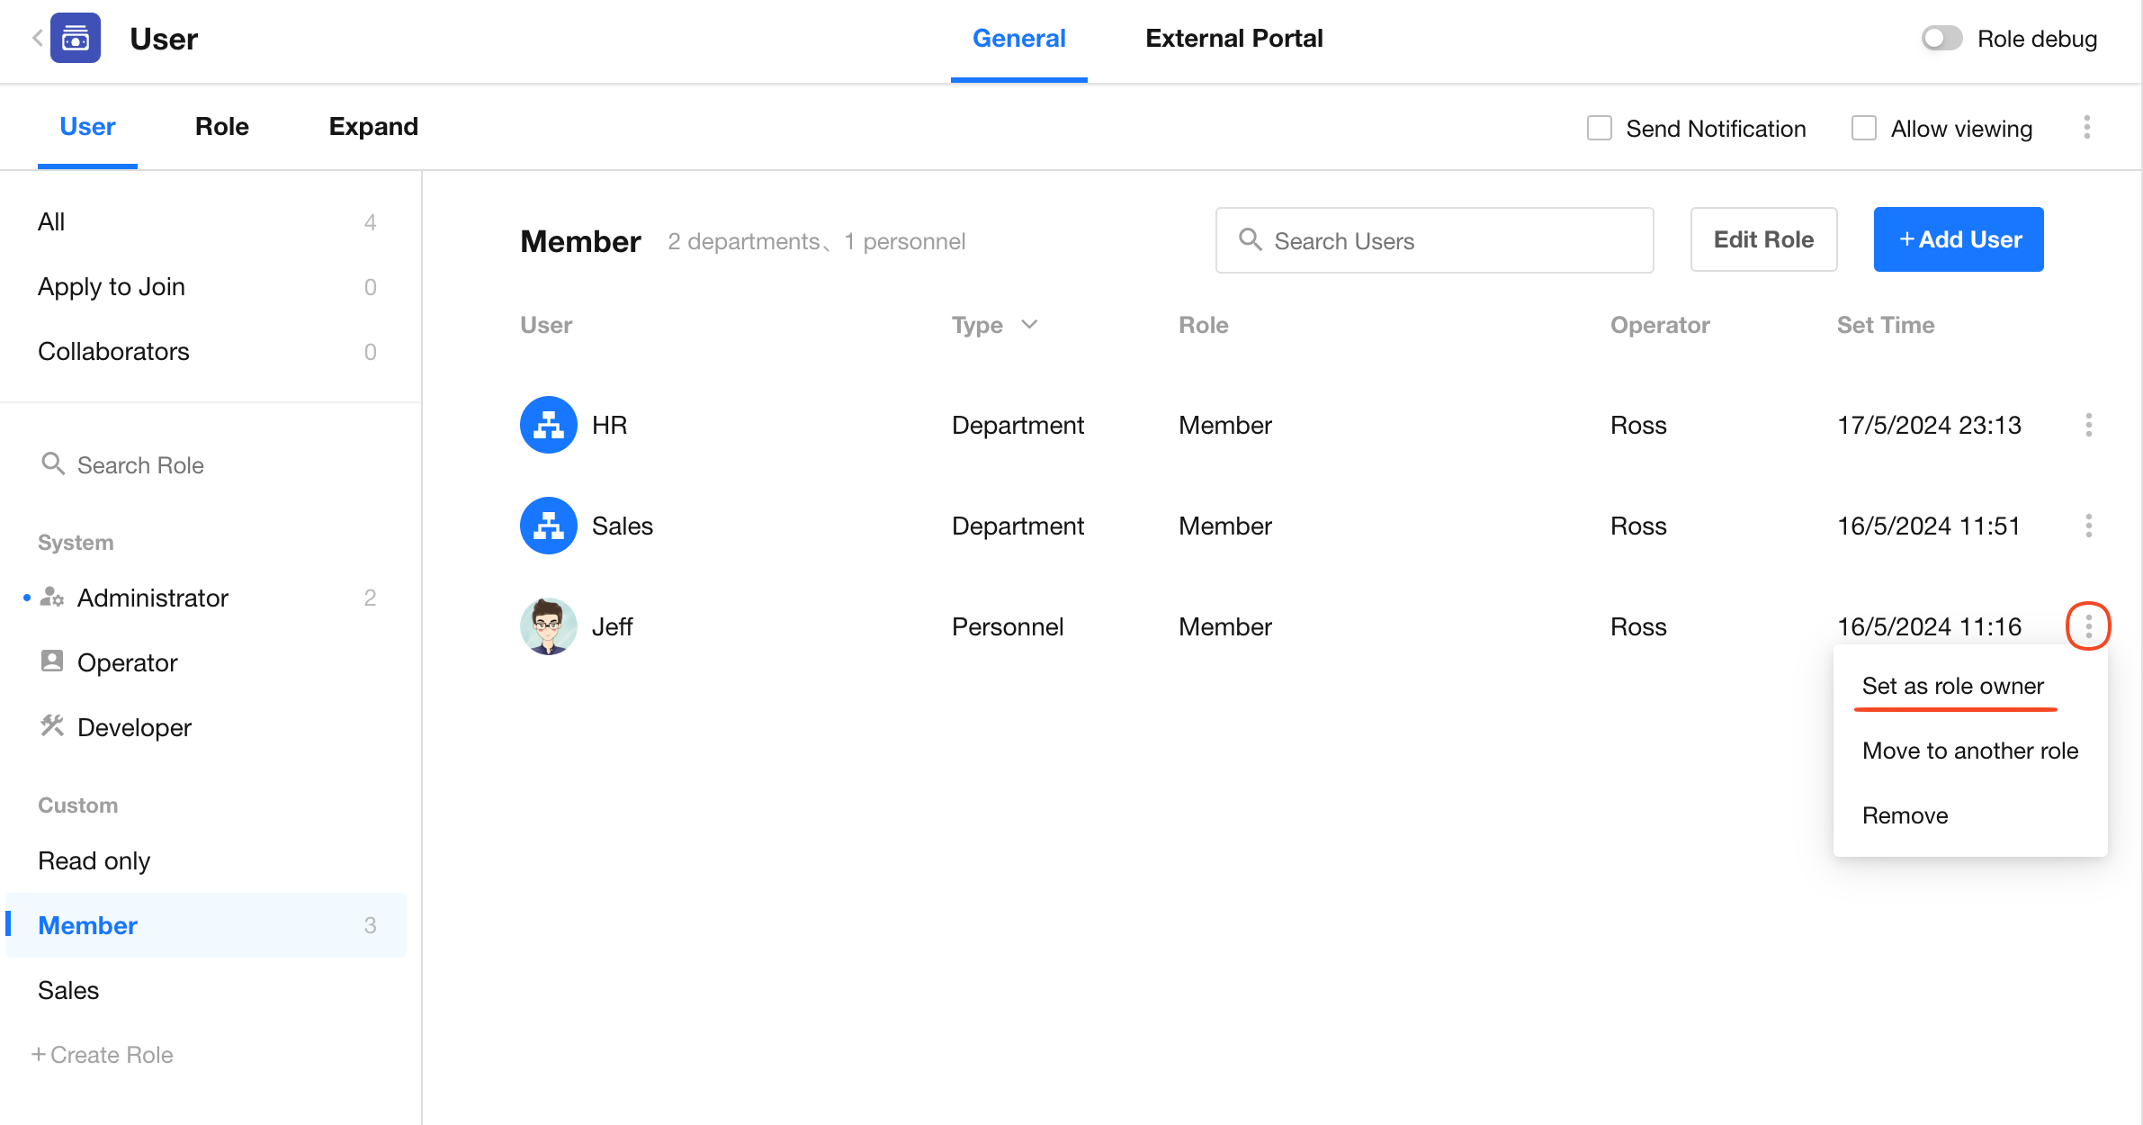
Task: Click Jeff's profile avatar
Action: 548,626
